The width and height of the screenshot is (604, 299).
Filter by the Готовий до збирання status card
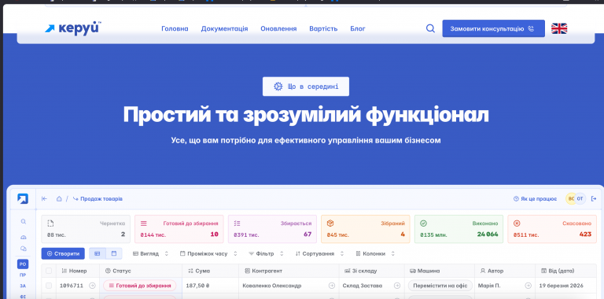tap(179, 229)
